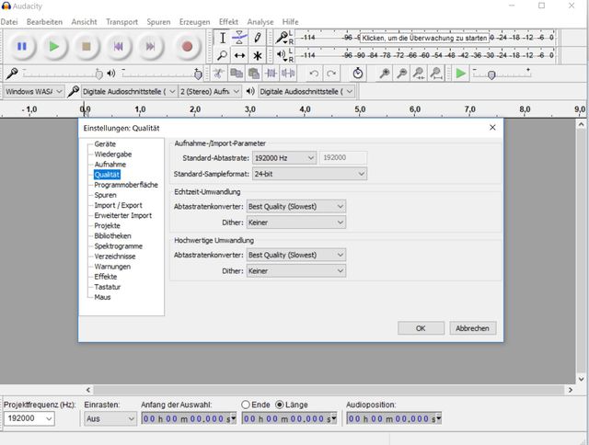
Task: Skip to start of track
Action: click(x=119, y=47)
